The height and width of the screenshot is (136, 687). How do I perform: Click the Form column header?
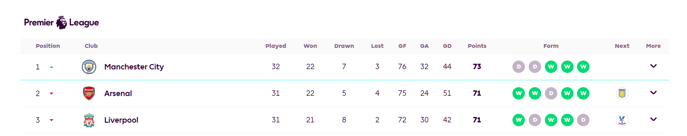(551, 46)
